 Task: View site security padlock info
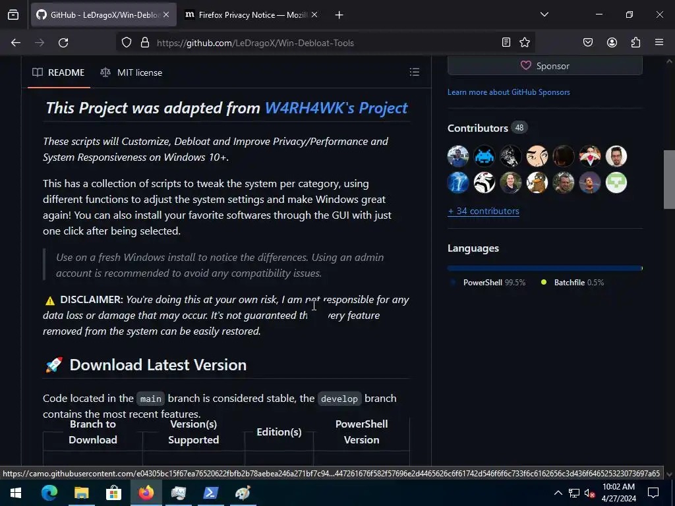tap(145, 43)
